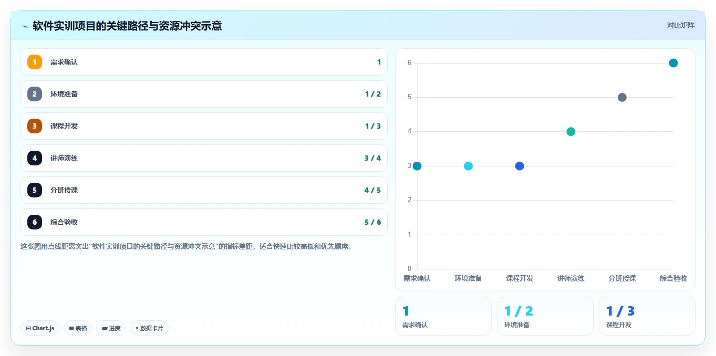This screenshot has width=716, height=356.
Task: Click the Chart.js tag chip
Action: coord(40,328)
